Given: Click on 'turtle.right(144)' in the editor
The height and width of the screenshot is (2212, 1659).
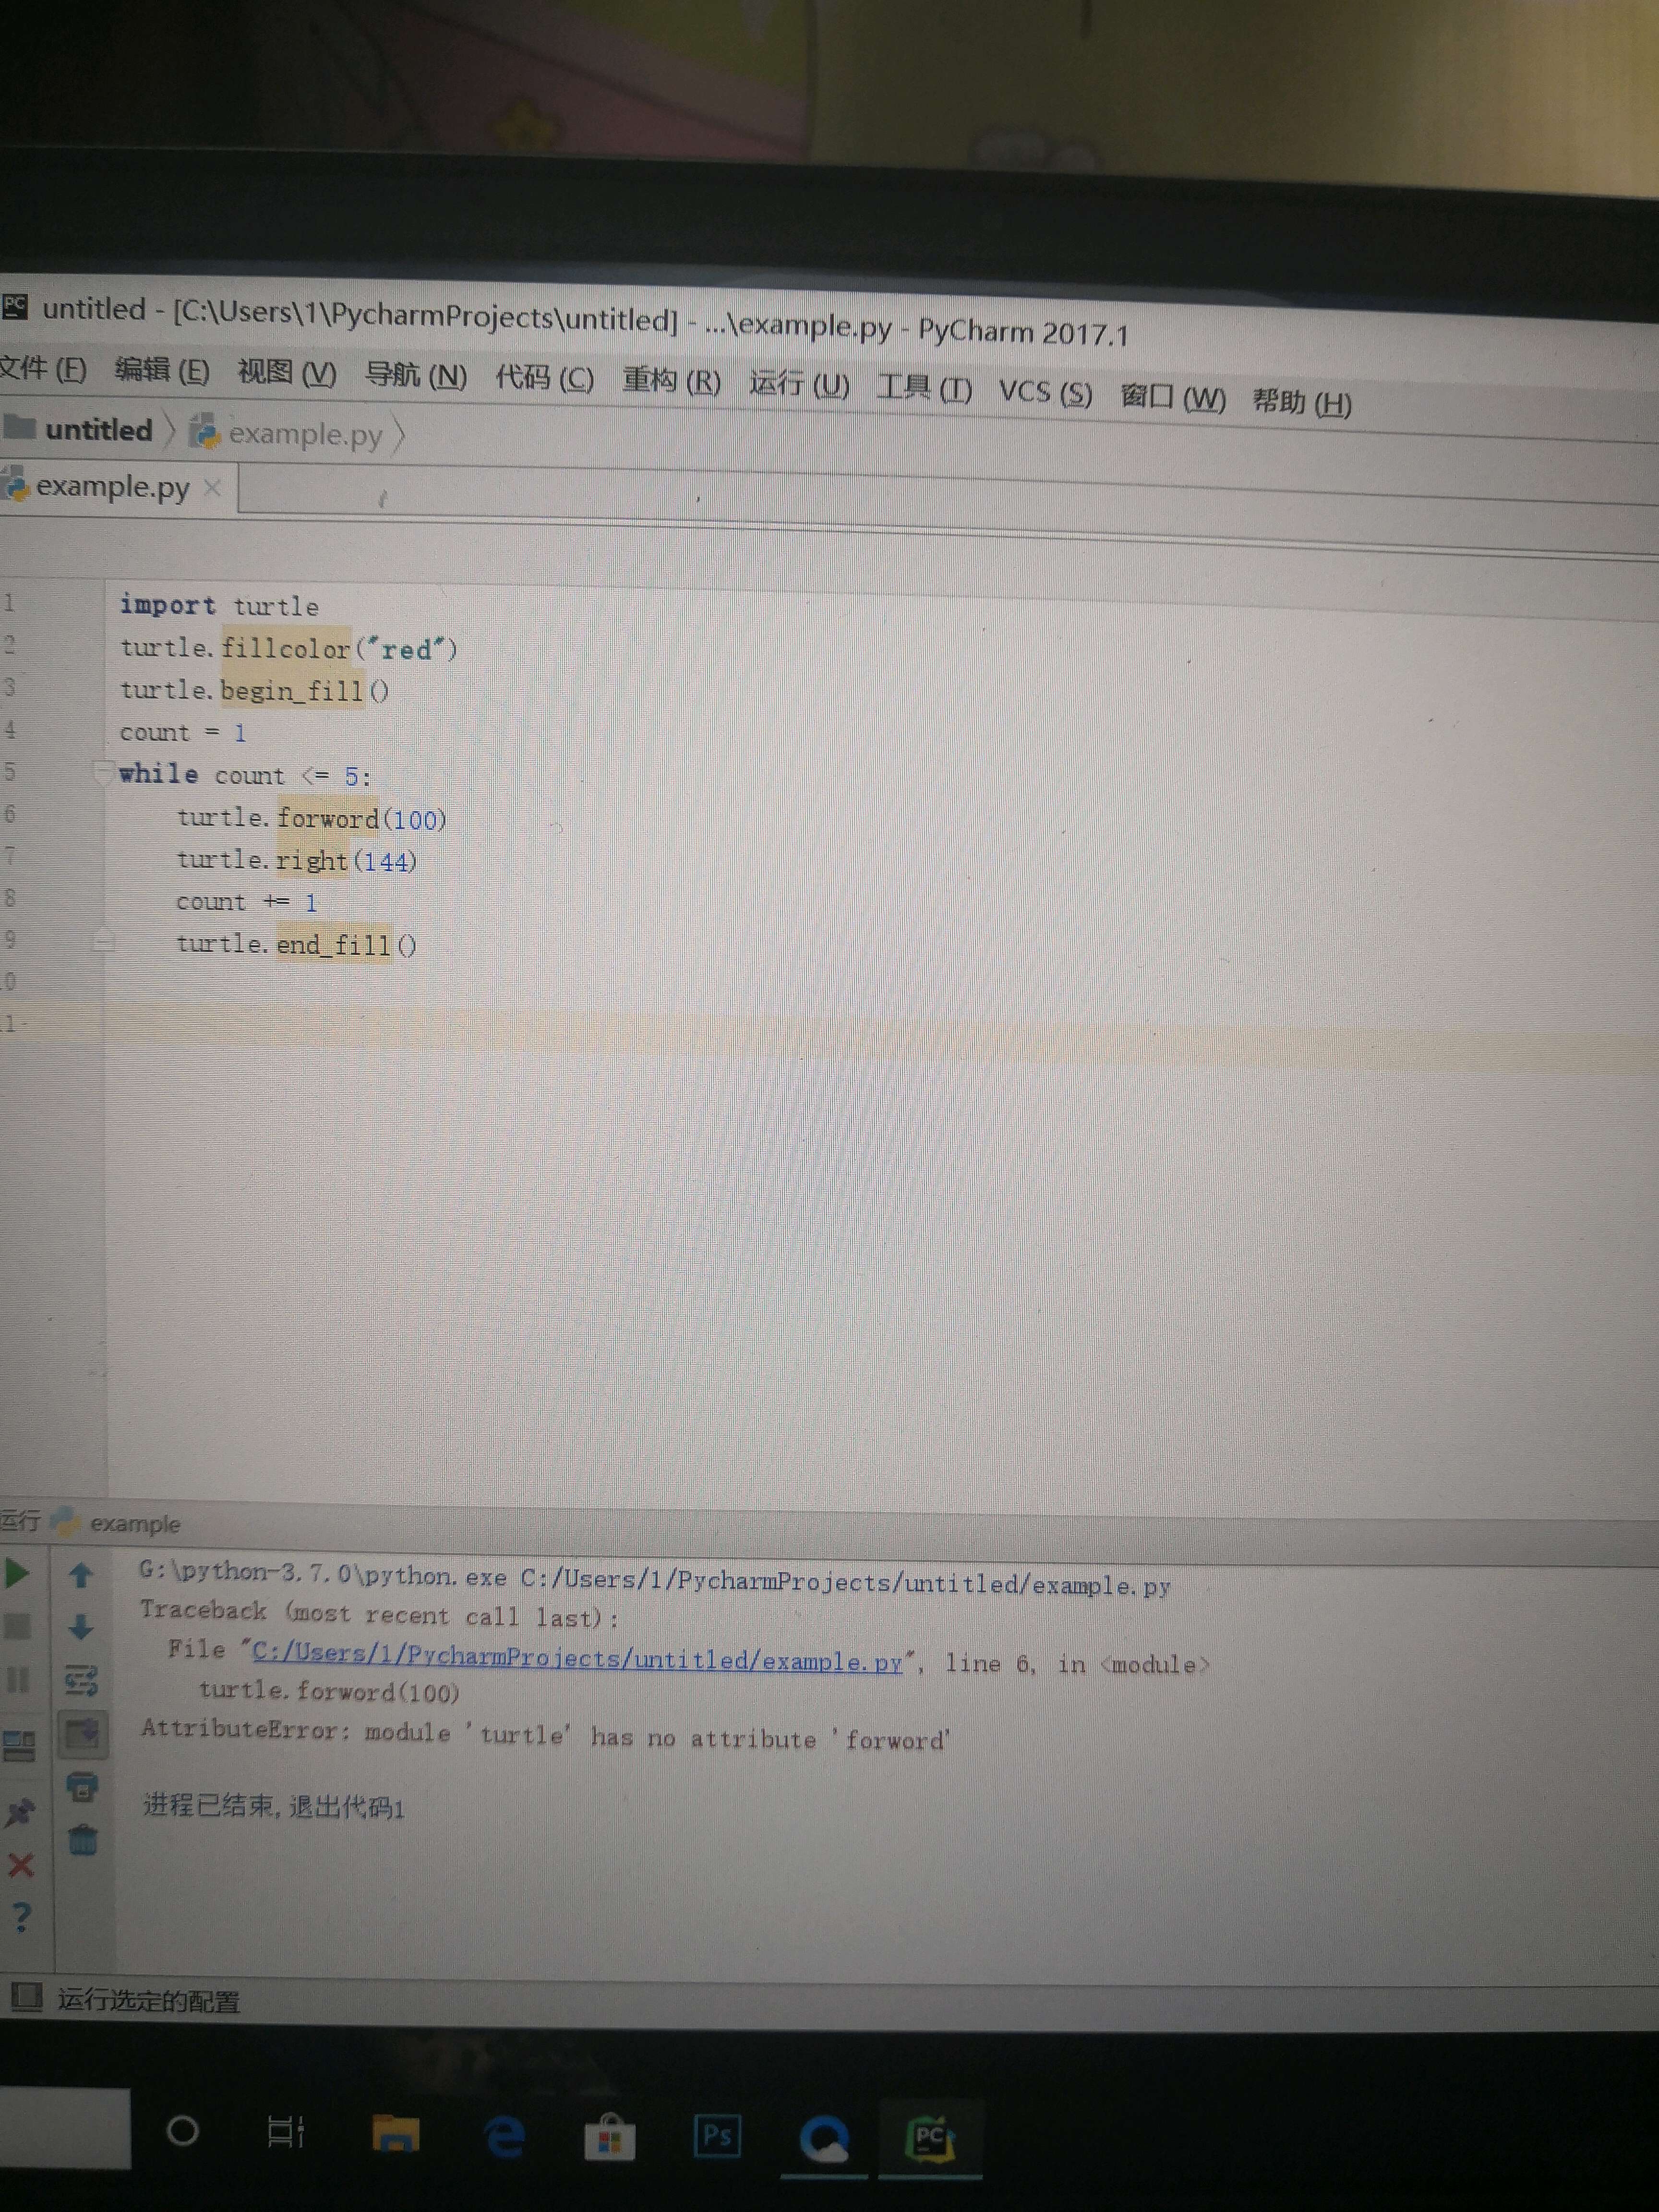Looking at the screenshot, I should pyautogui.click(x=296, y=860).
